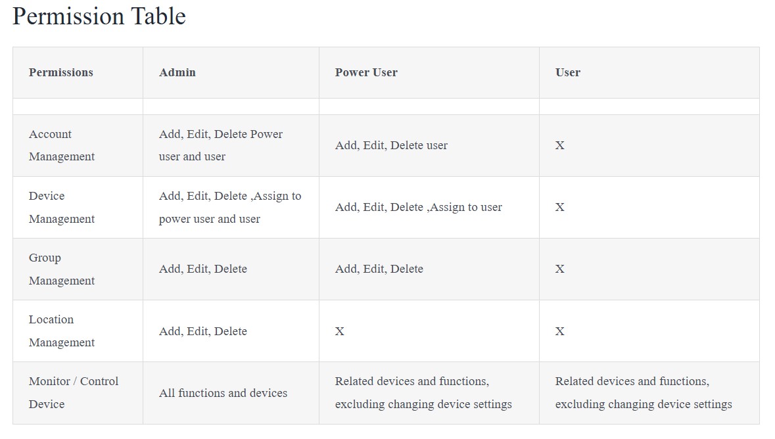Screen dimensions: 775x439
Task: Select the User column header
Action: pyautogui.click(x=567, y=72)
